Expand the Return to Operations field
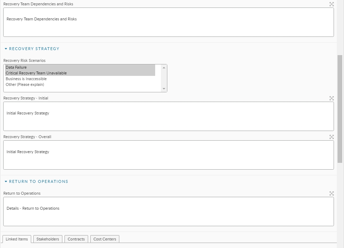The height and width of the screenshot is (248, 344). tap(331, 193)
